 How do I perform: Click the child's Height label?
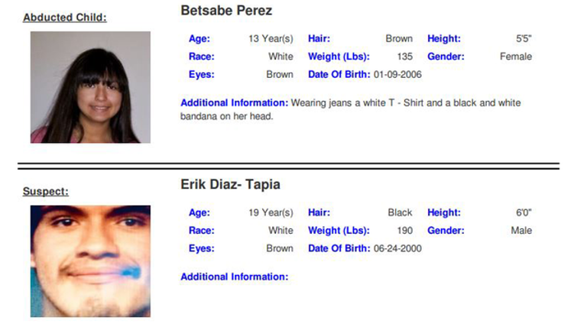[444, 39]
